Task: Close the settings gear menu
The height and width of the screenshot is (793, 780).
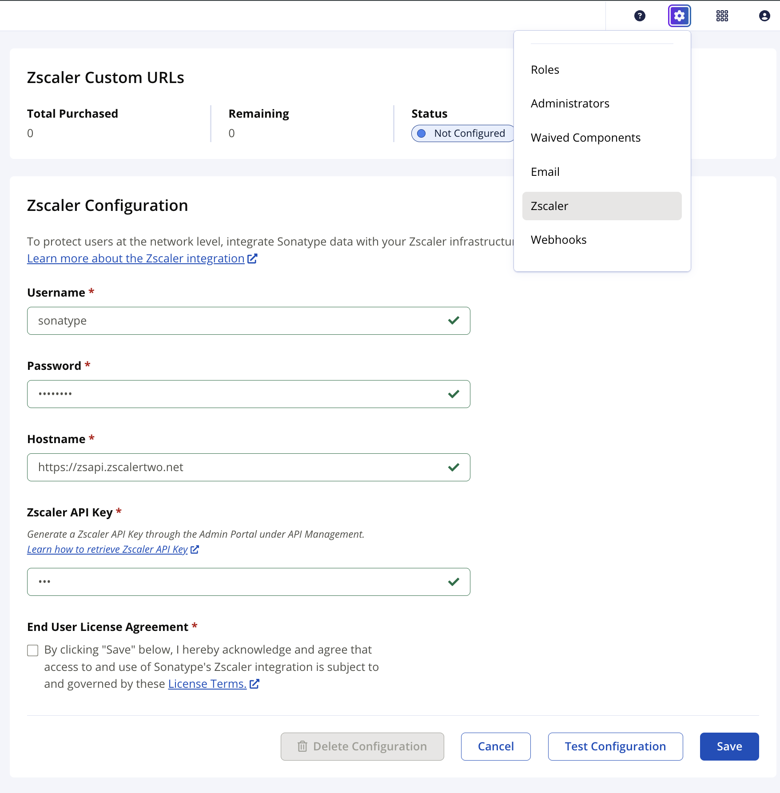Action: [679, 16]
